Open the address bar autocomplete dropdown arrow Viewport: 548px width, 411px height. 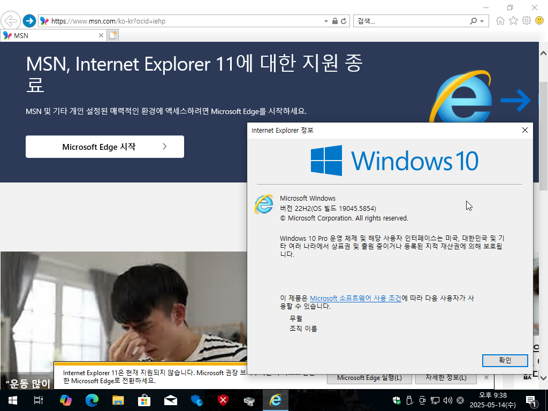[326, 21]
